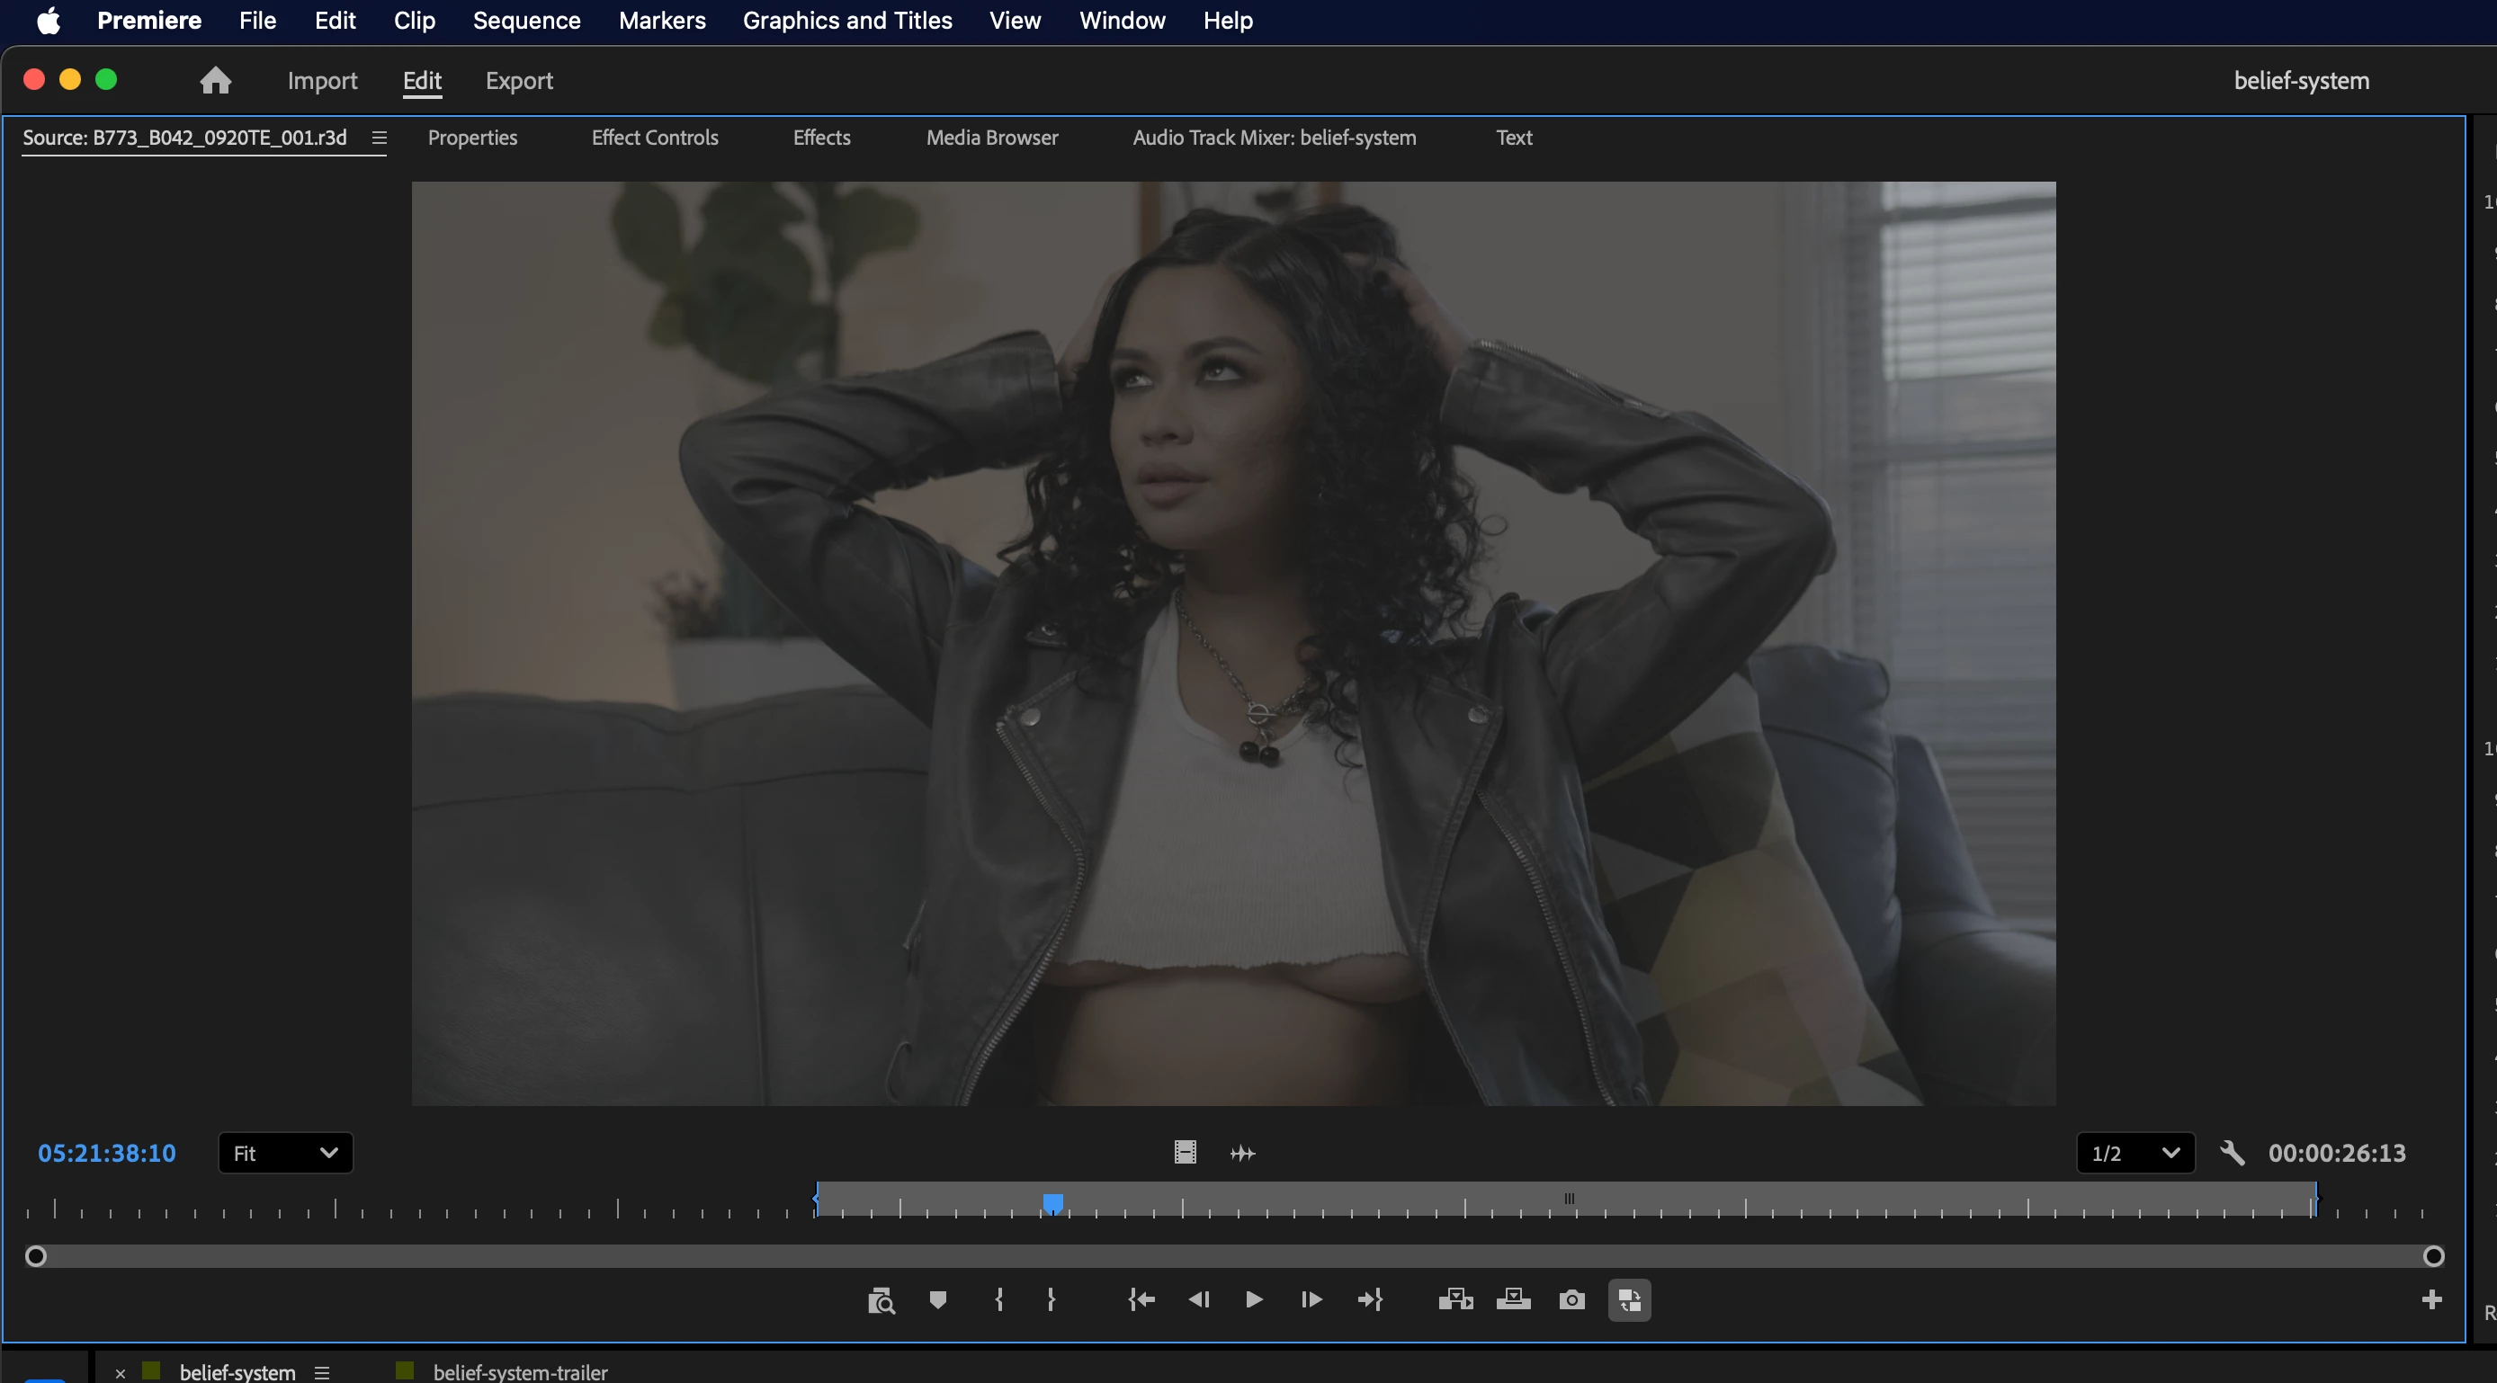Click the Export Frame camera icon
The image size is (2497, 1383).
[1571, 1299]
